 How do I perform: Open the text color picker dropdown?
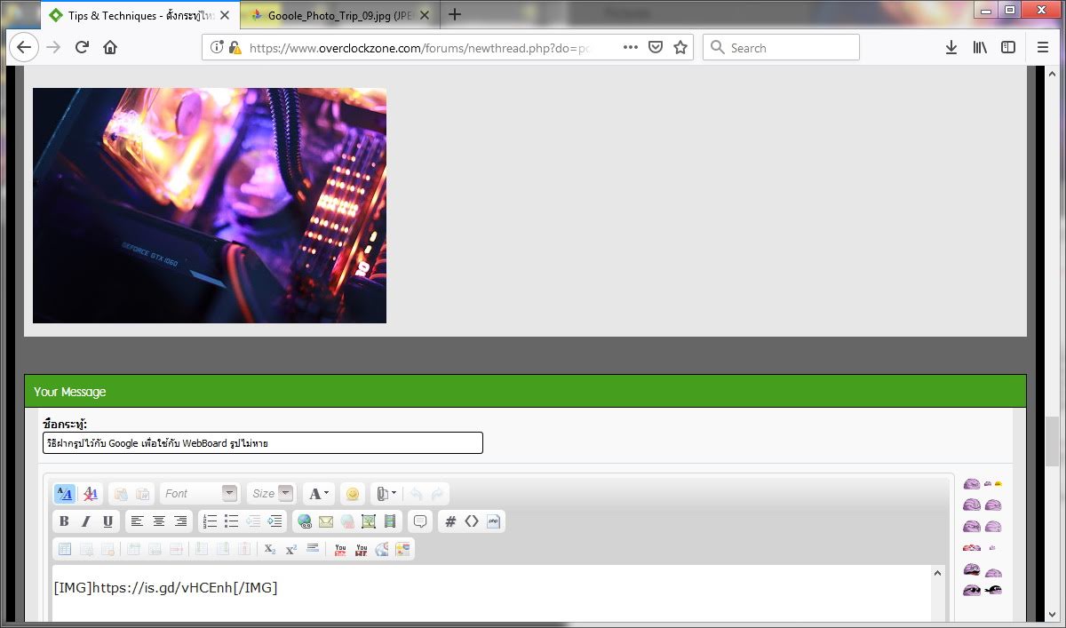pos(318,494)
